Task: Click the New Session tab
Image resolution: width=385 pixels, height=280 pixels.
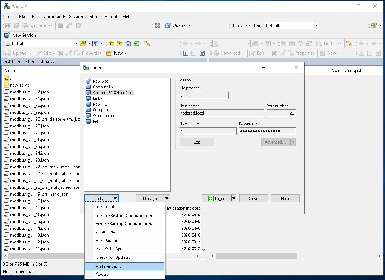Action: pyautogui.click(x=20, y=35)
